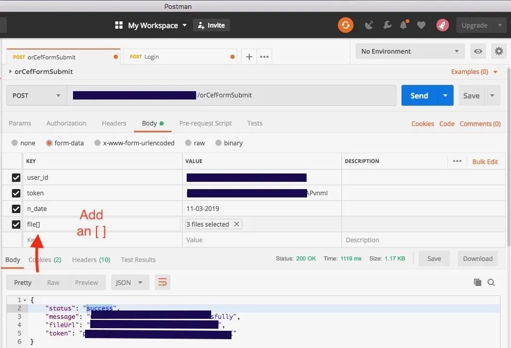Search the response with magnifier icon

[491, 282]
